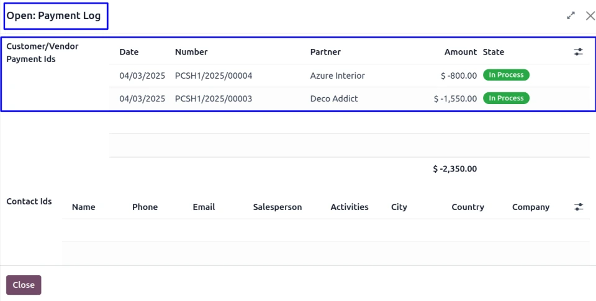Select Azure Interior partner cell
This screenshot has height=301, width=596.
point(337,76)
